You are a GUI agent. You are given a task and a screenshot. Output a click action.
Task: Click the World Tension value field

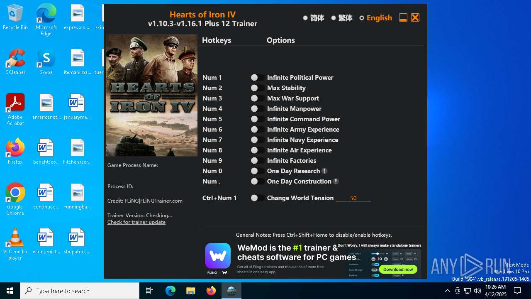pyautogui.click(x=353, y=198)
